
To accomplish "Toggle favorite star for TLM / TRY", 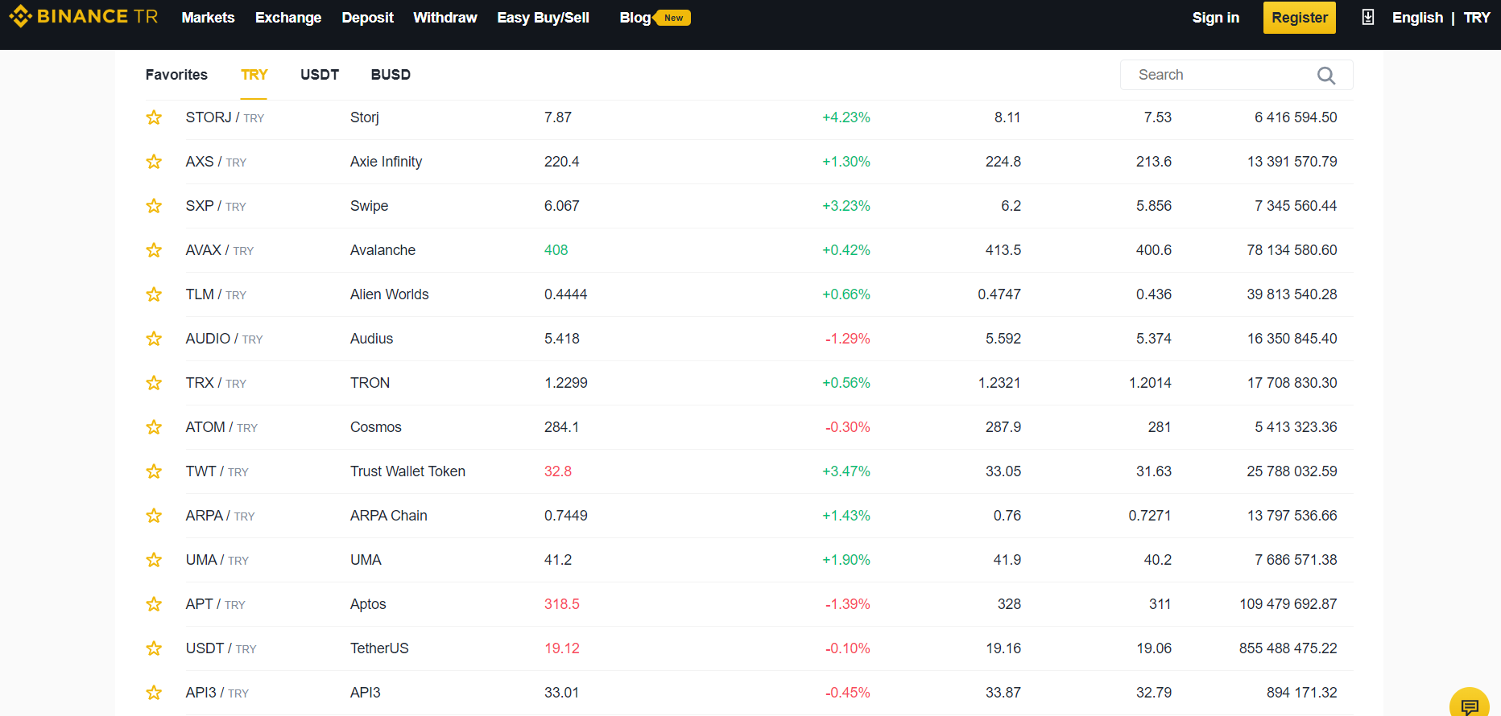I will click(x=154, y=294).
